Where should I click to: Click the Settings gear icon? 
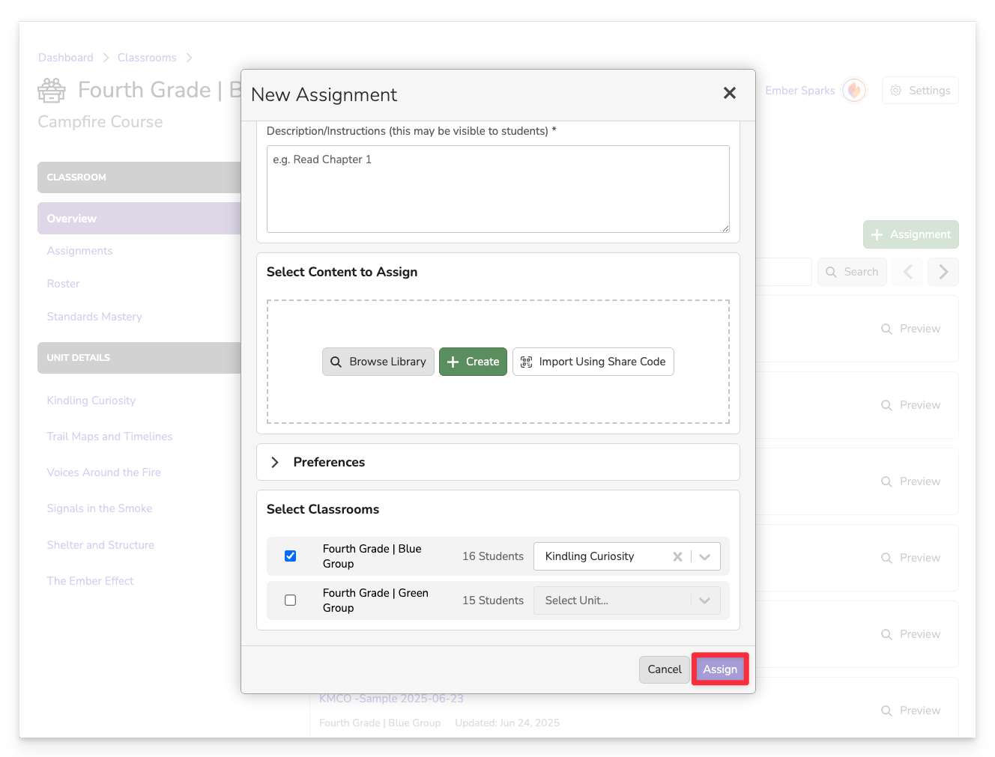[895, 91]
